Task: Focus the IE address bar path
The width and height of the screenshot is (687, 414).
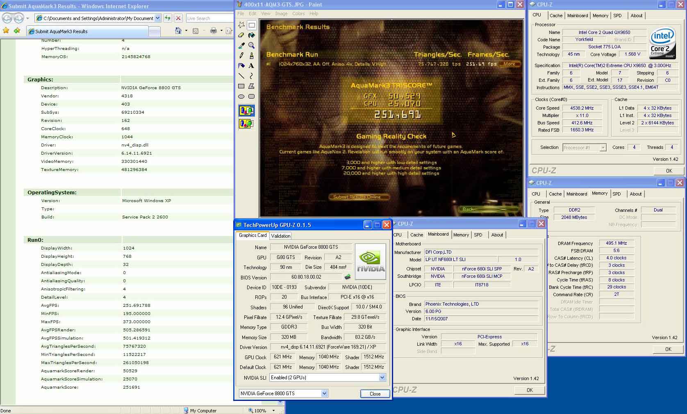Action: tap(98, 18)
